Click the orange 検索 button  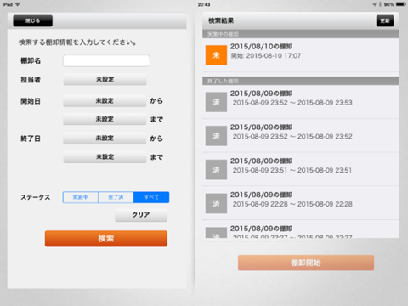point(106,239)
